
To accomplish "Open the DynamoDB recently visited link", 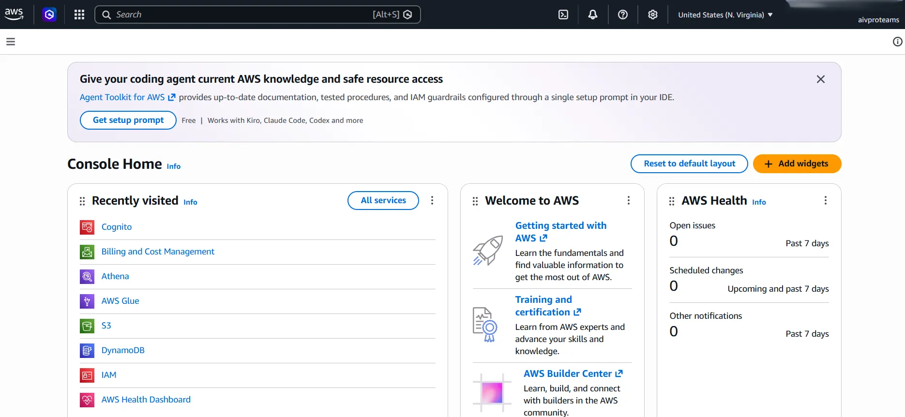I will [123, 350].
